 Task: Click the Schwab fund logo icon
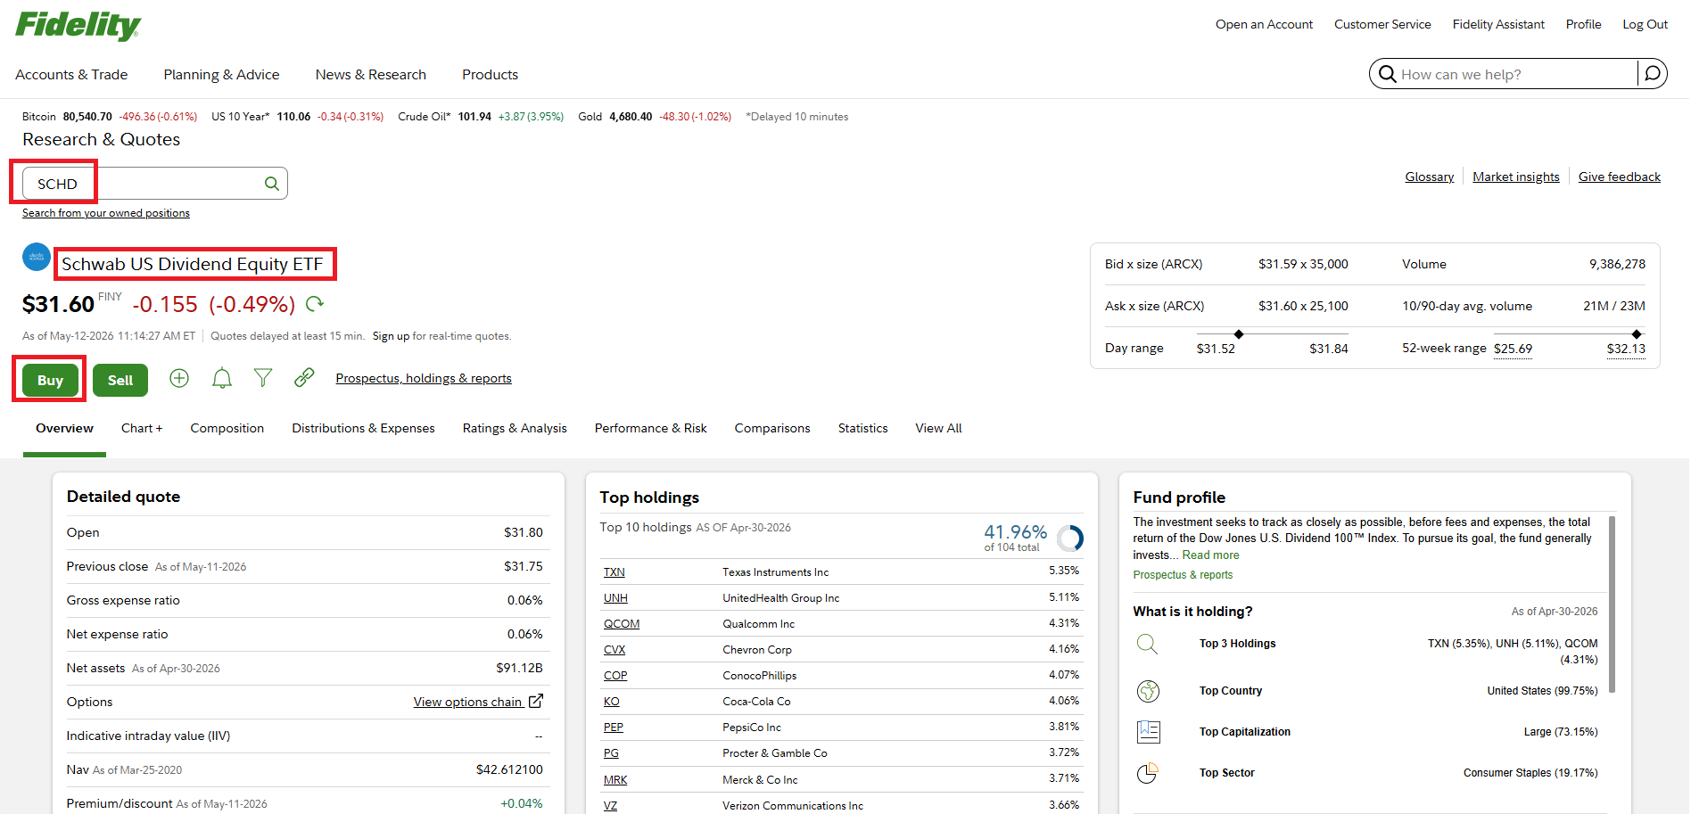(37, 257)
